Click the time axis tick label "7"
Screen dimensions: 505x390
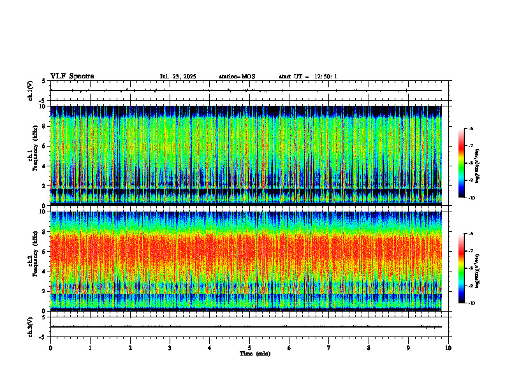click(329, 348)
